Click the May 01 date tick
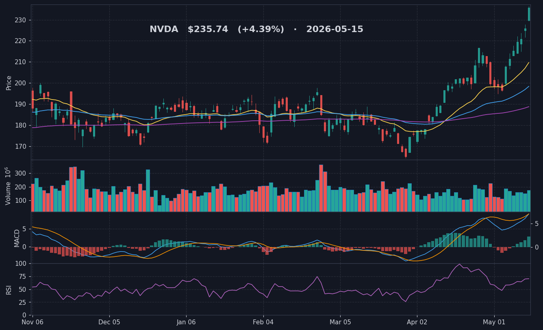Screen dimensions: 543x330 pyautogui.click(x=494, y=322)
